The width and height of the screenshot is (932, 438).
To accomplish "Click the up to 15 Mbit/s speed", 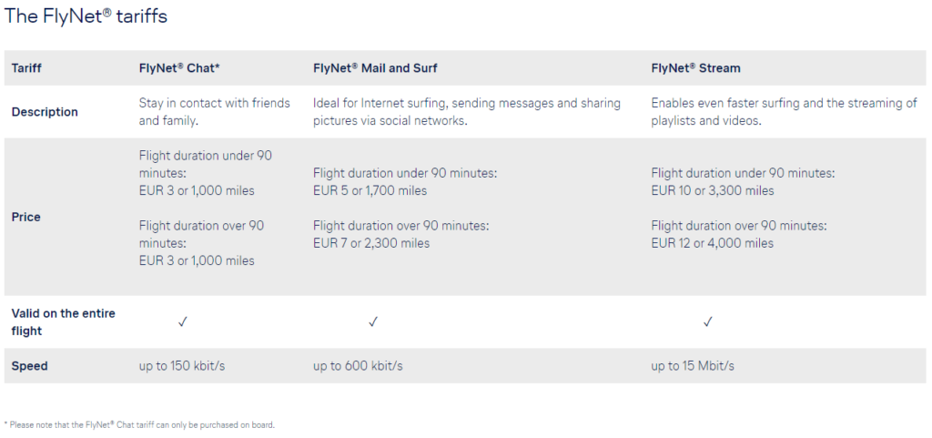I will point(692,366).
